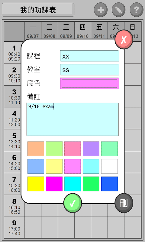Pick the magenta color swatch
The width and height of the screenshot is (145, 242).
54,184
